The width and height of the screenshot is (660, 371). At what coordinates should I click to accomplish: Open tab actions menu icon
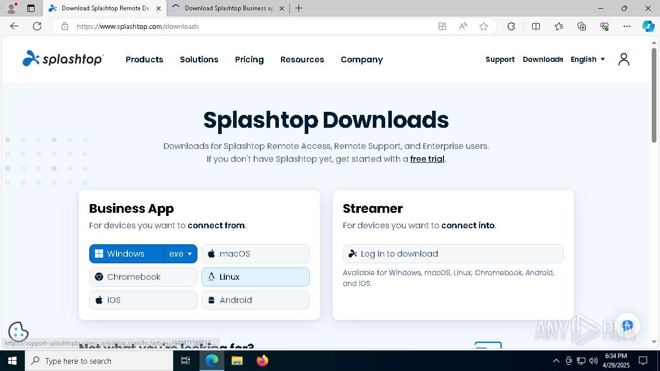[31, 8]
